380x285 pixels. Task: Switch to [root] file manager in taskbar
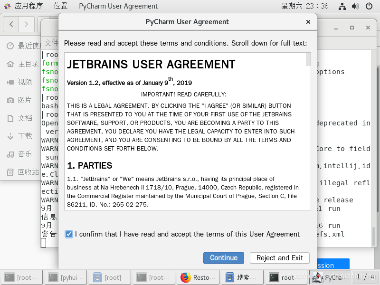(110, 277)
